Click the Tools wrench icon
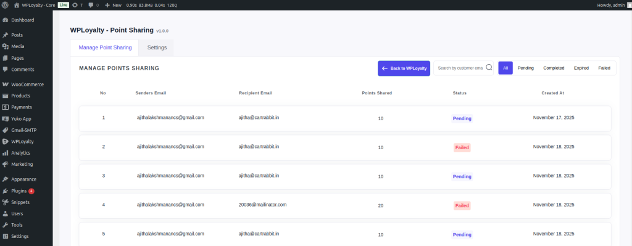The image size is (632, 246). click(5, 225)
